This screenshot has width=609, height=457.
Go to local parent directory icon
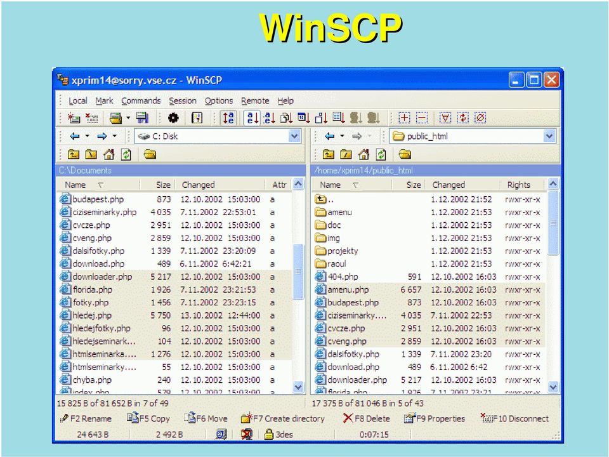click(74, 155)
